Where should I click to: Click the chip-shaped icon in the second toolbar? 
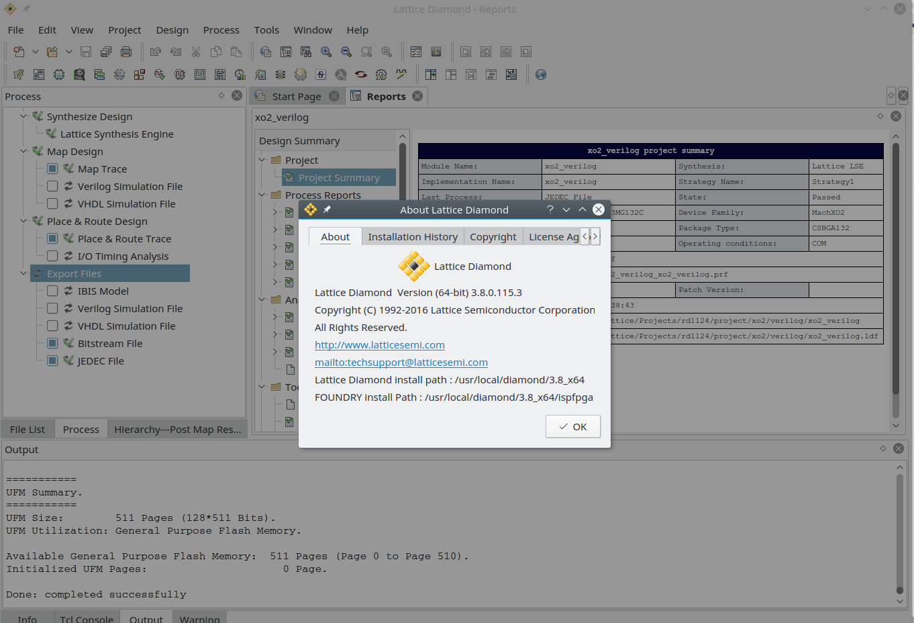59,75
